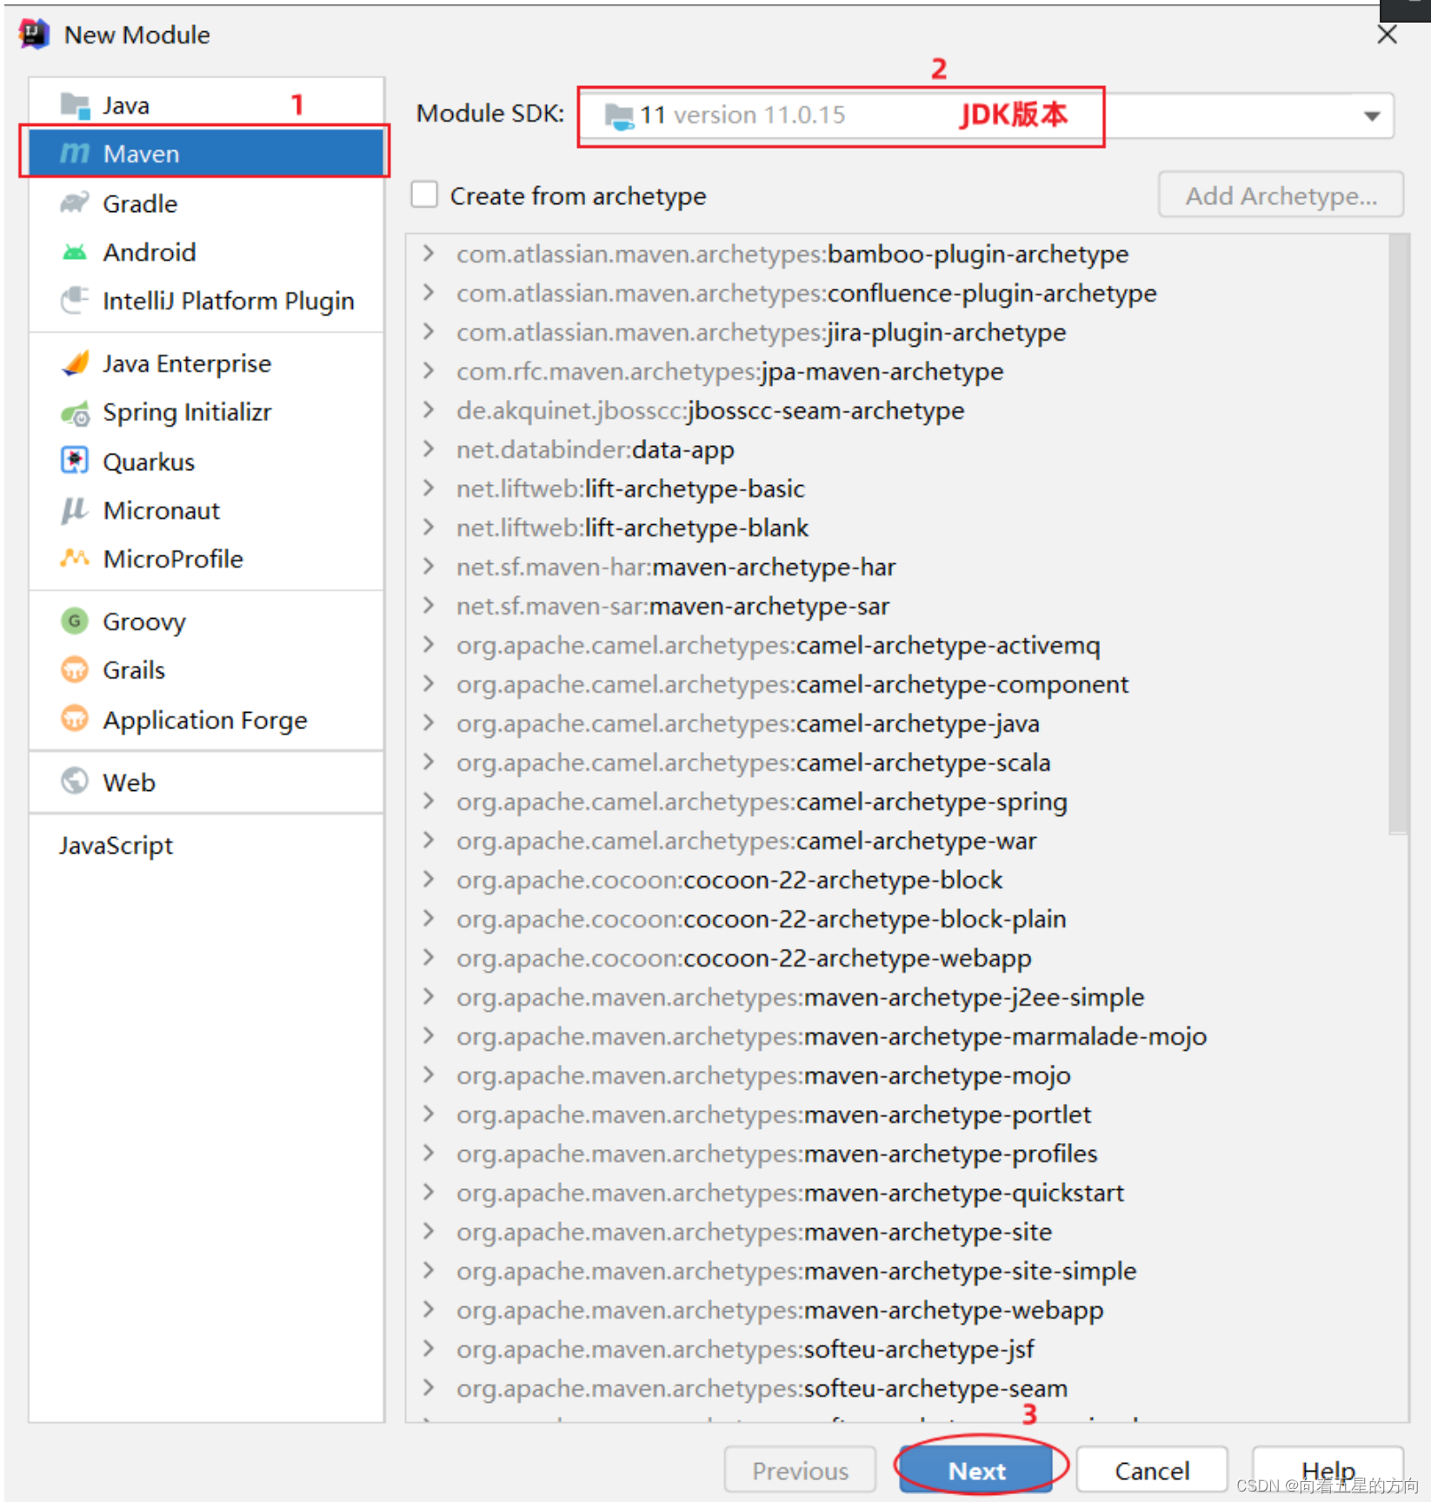Screen dimensions: 1431x1502
Task: Click the Previous button
Action: (800, 1470)
